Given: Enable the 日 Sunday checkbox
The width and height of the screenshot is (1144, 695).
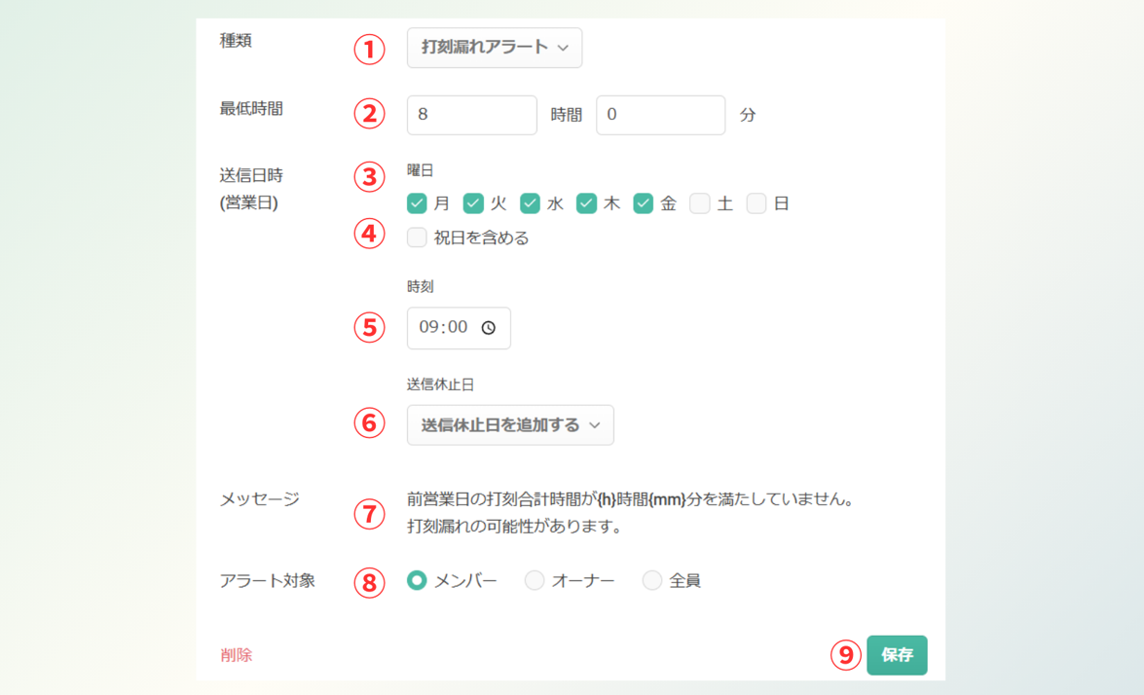Looking at the screenshot, I should click(x=757, y=203).
